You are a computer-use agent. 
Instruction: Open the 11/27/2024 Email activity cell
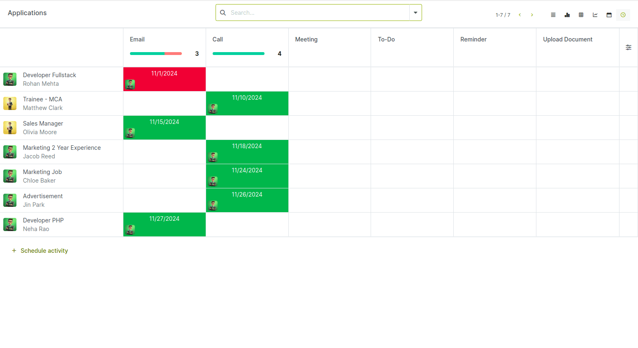(165, 224)
